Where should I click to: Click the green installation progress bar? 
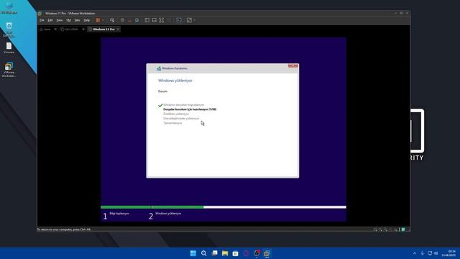pos(152,207)
